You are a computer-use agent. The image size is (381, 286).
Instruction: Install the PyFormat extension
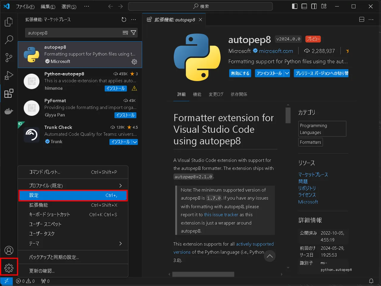125,115
